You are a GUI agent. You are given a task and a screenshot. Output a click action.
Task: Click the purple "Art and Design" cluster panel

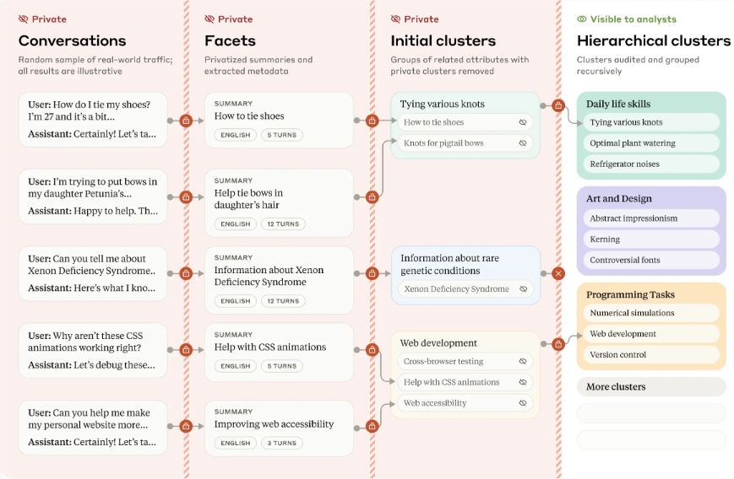point(650,199)
